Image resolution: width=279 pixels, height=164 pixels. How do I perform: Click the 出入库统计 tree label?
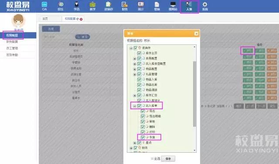153,100
